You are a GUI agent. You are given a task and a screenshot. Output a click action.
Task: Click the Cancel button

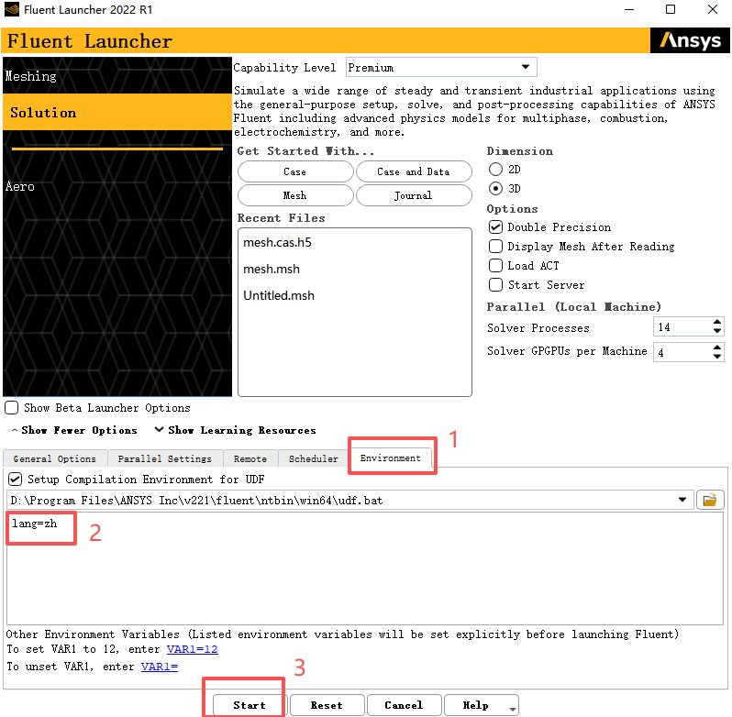click(404, 705)
